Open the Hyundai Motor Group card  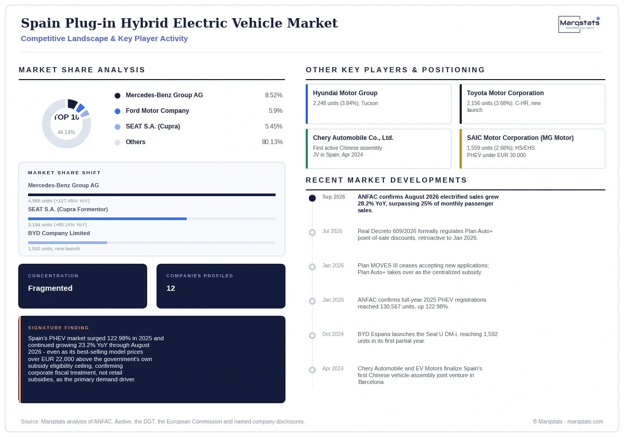(x=379, y=104)
